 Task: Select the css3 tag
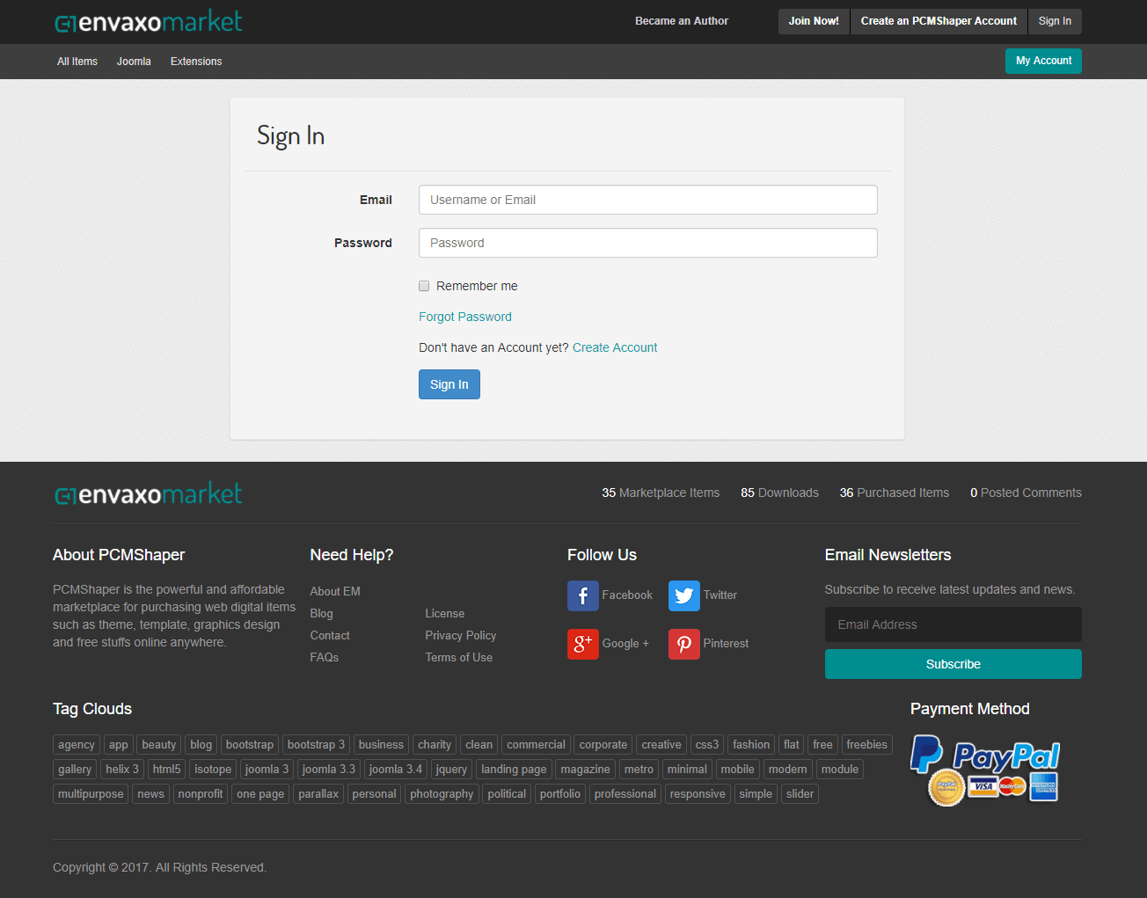coord(707,745)
